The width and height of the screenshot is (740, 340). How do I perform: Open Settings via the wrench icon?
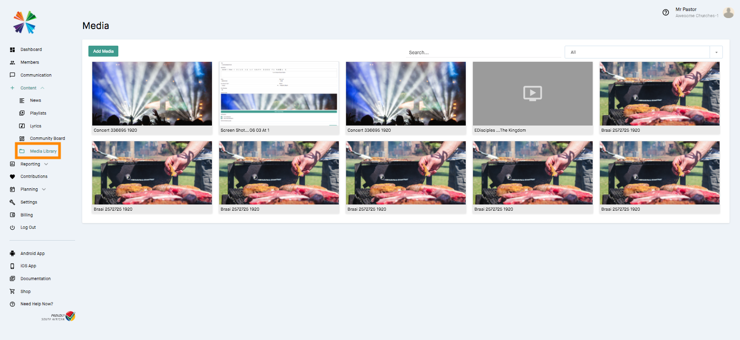(12, 202)
